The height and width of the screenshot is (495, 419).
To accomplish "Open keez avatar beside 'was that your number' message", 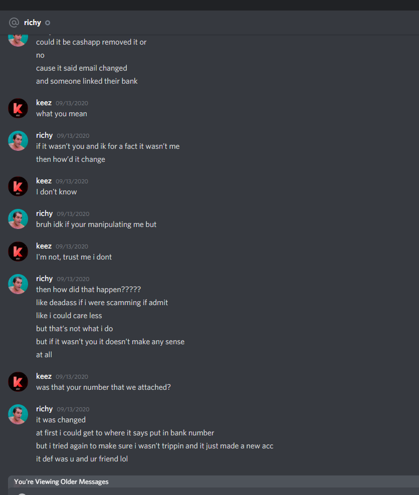I will tap(18, 382).
